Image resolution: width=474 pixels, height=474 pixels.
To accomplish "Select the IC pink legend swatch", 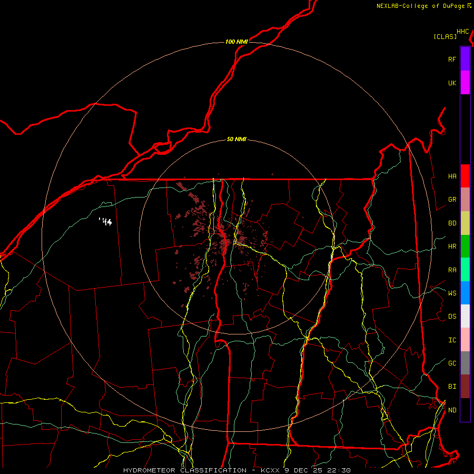I will (x=465, y=340).
